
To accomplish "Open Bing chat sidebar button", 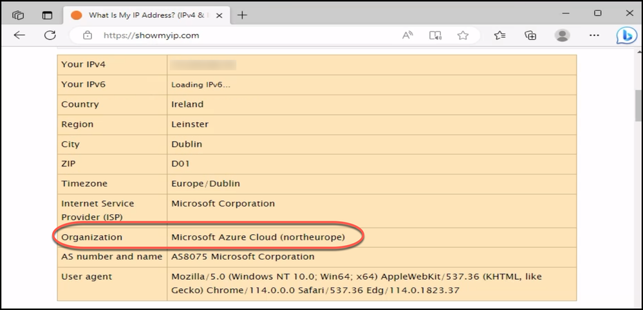I will (626, 35).
